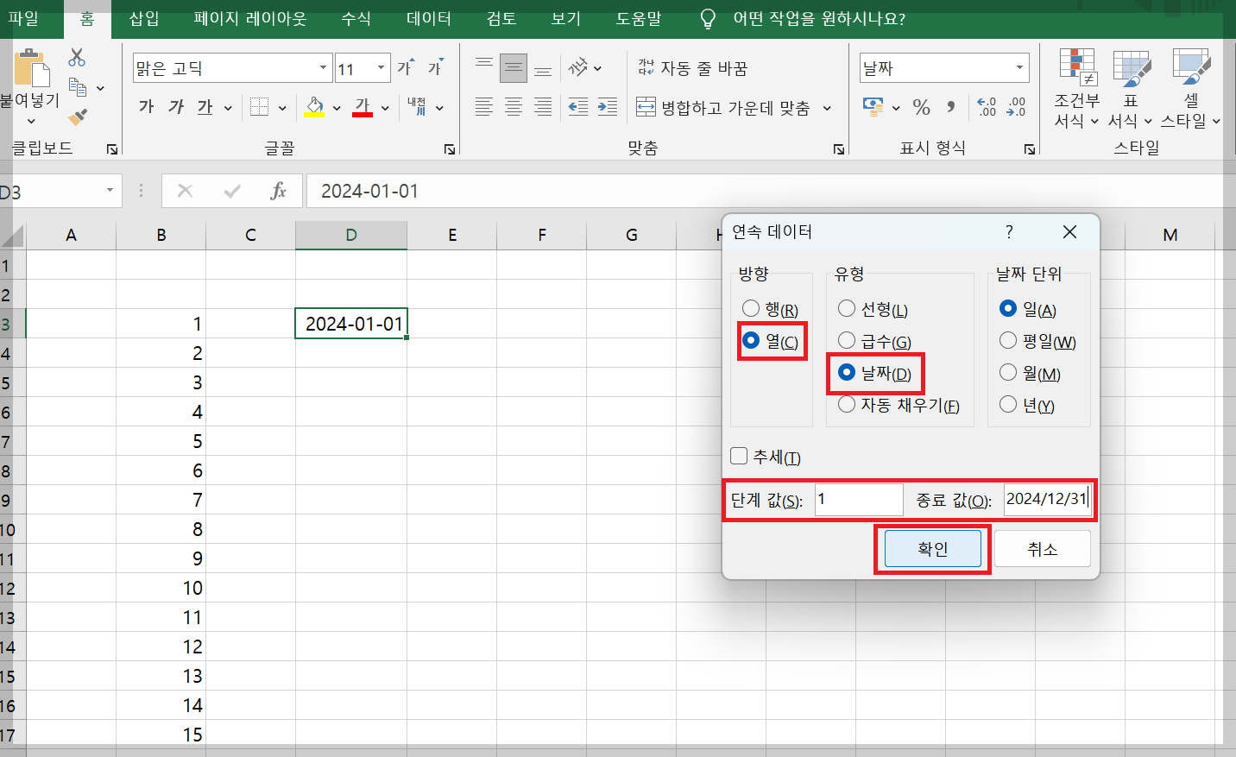Switch to the 삽입 ribbon tab
Viewport: 1236px width, 757px height.
click(x=143, y=19)
